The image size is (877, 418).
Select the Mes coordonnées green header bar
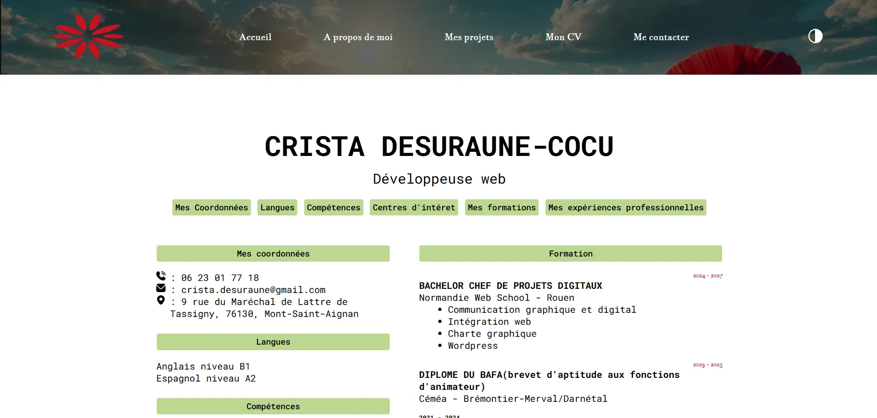point(273,253)
